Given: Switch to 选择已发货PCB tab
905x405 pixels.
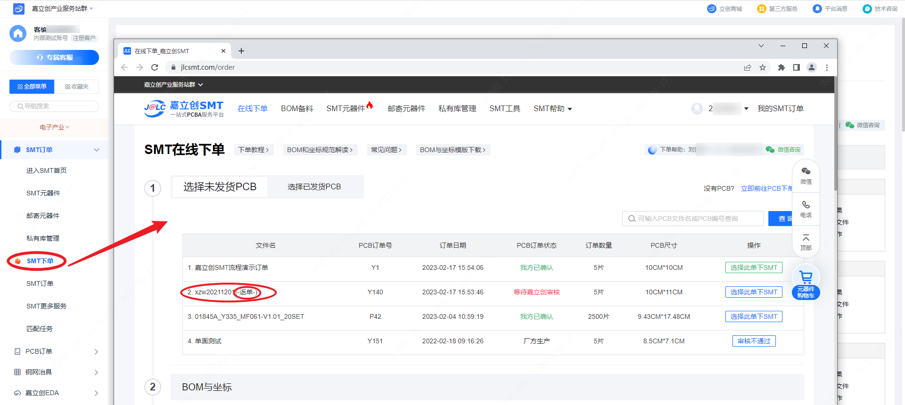Looking at the screenshot, I should pos(314,187).
